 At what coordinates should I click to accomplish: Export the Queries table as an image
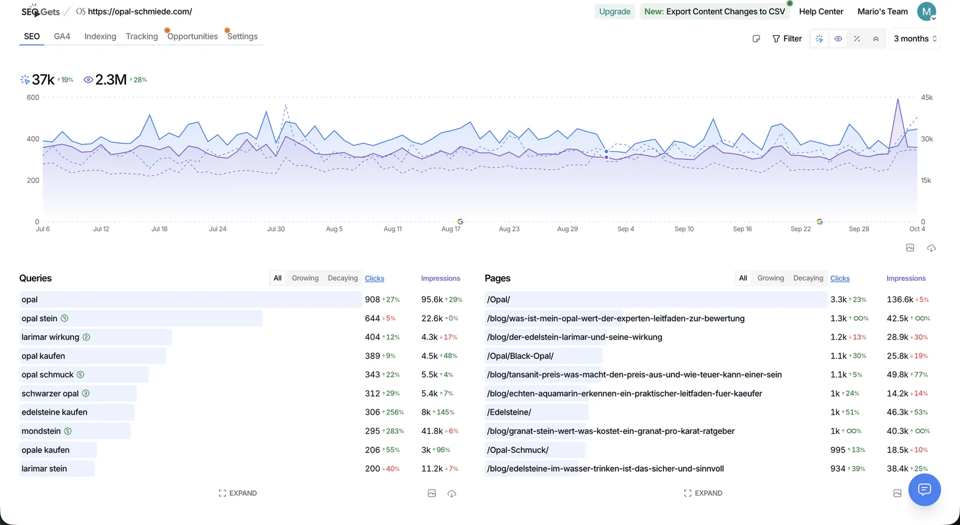431,493
